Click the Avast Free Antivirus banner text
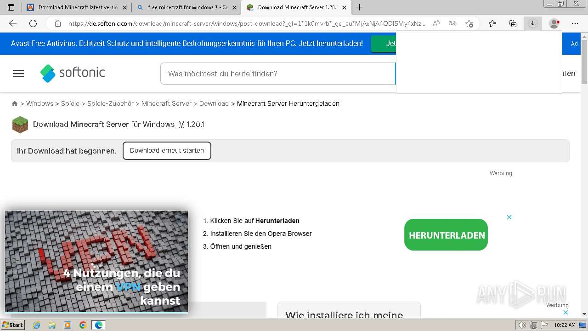 (187, 43)
